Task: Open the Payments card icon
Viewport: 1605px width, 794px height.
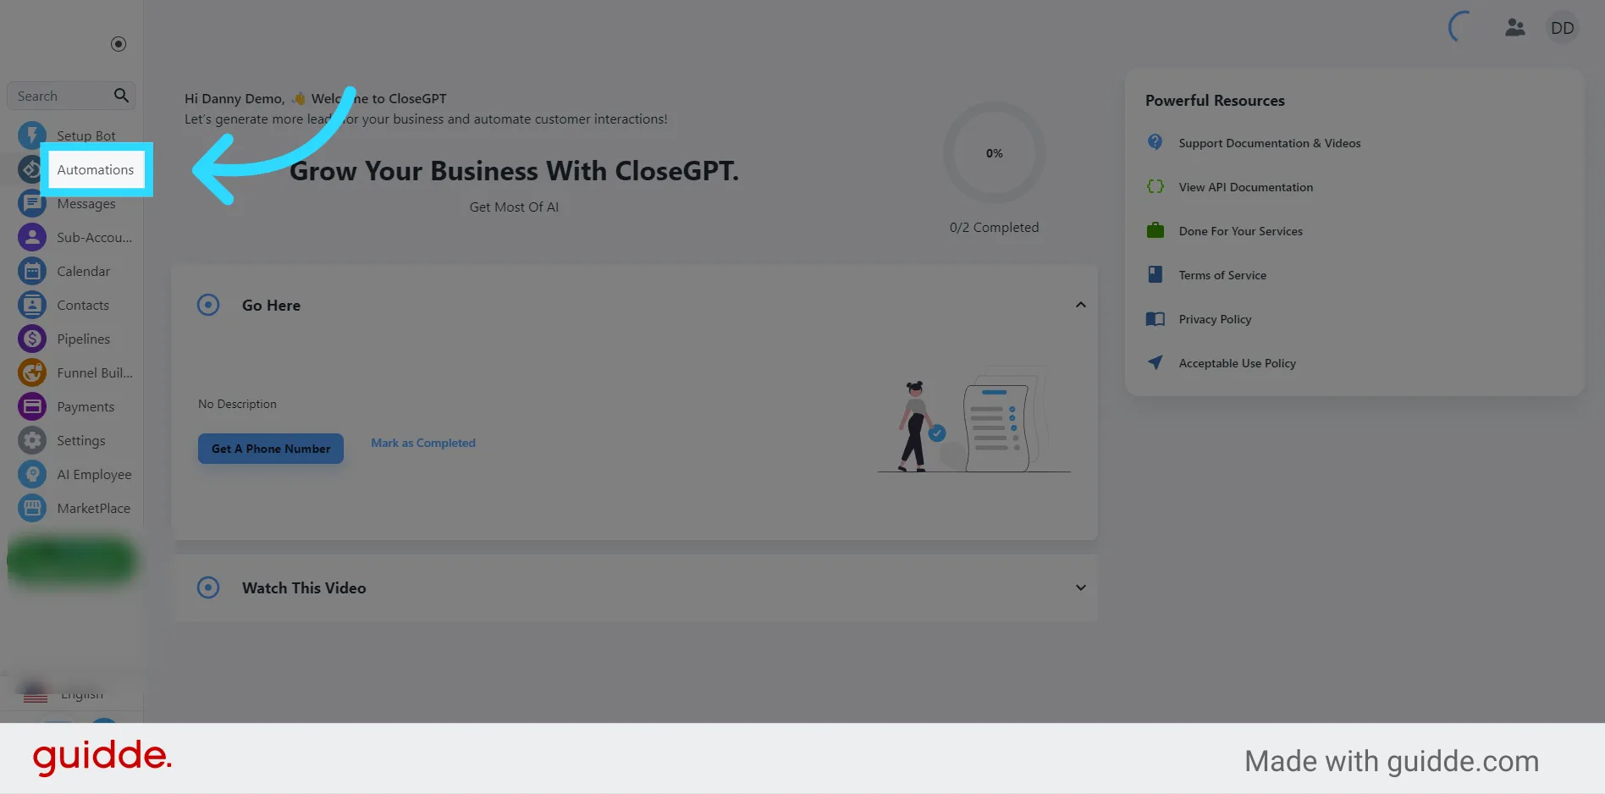Action: [32, 406]
